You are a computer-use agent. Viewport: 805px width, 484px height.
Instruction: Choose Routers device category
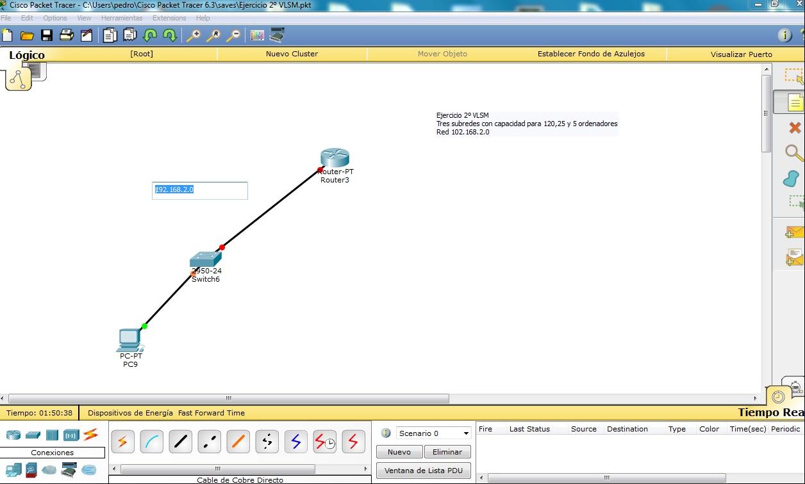coord(13,435)
